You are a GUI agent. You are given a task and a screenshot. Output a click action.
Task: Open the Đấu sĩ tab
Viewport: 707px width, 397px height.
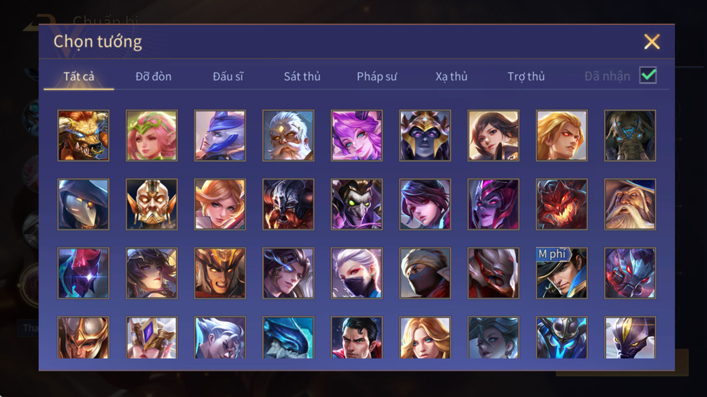(x=228, y=77)
